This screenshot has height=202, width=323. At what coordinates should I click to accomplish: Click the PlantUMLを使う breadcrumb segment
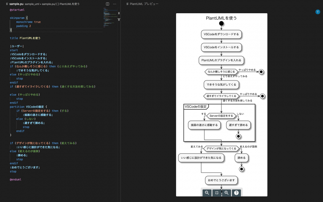coord(69,4)
